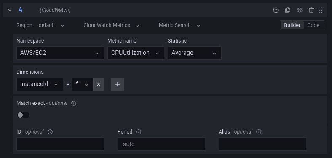Click the ID input field
This screenshot has height=158, width=332.
coord(60,144)
